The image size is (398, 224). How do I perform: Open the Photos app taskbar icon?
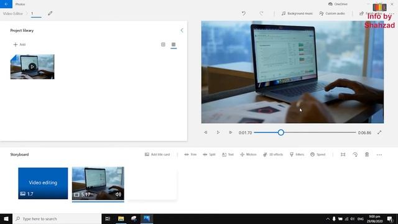[147, 218]
